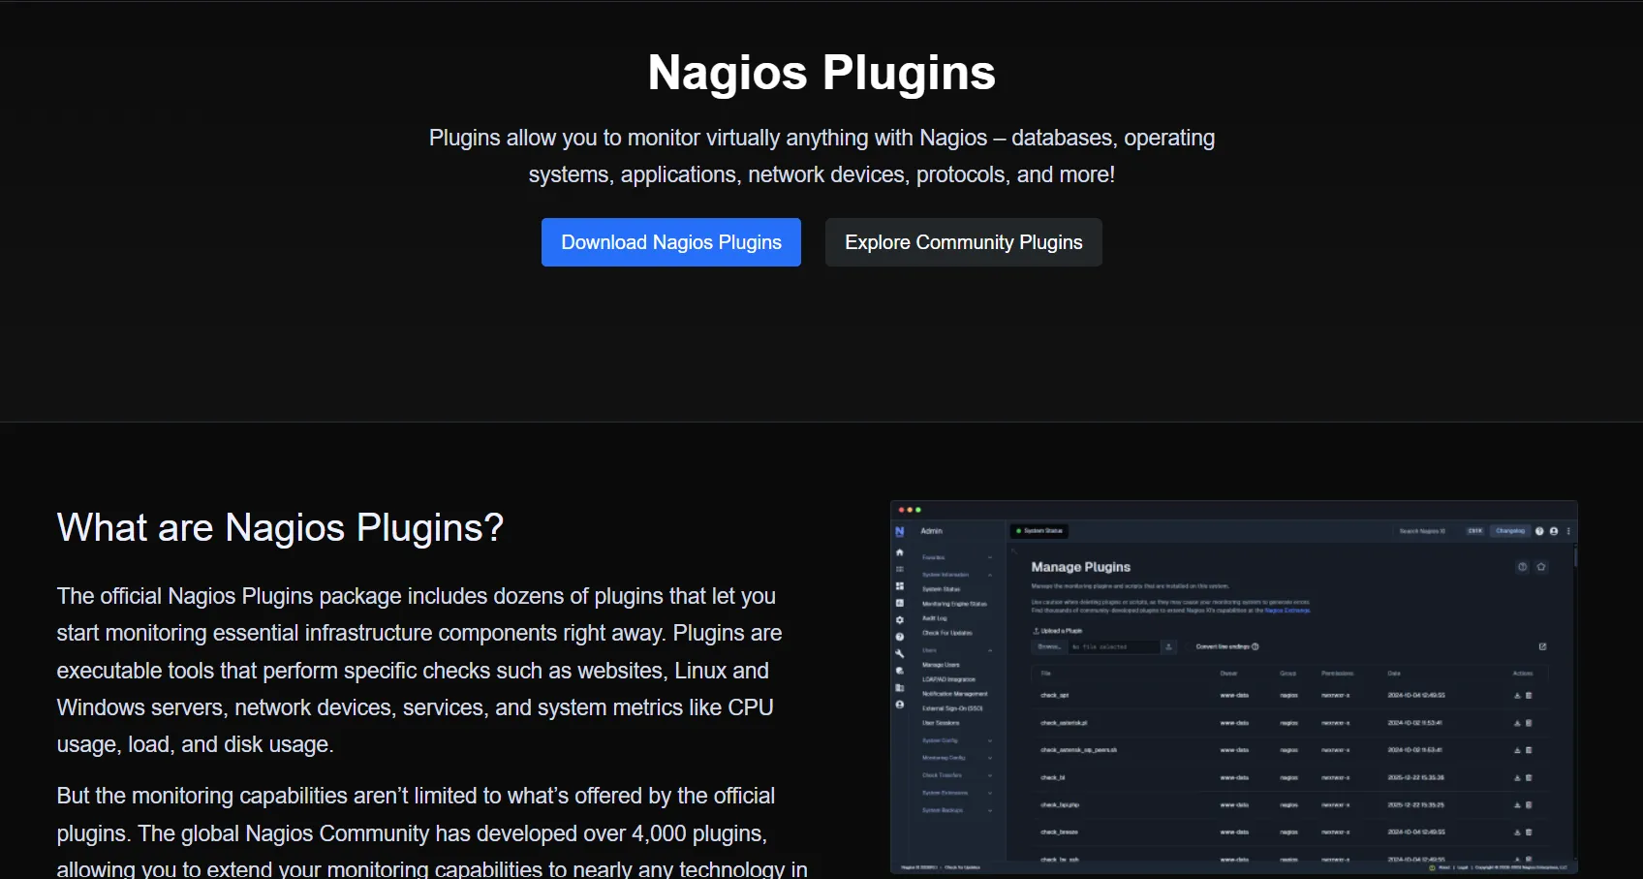Select Notification Management in the sidebar
1643x879 pixels.
[955, 694]
